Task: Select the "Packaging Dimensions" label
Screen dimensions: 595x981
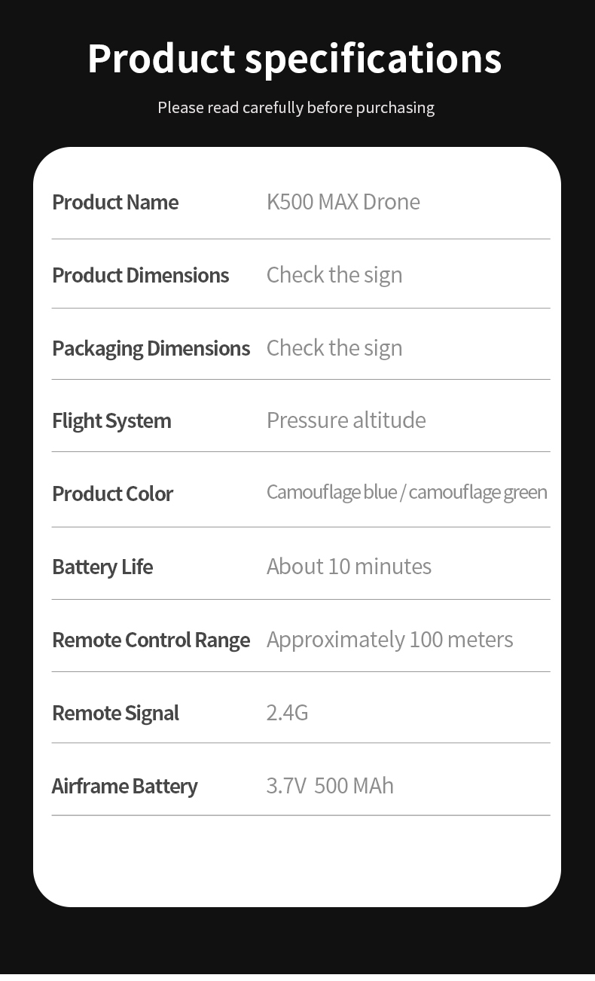Action: click(x=151, y=348)
